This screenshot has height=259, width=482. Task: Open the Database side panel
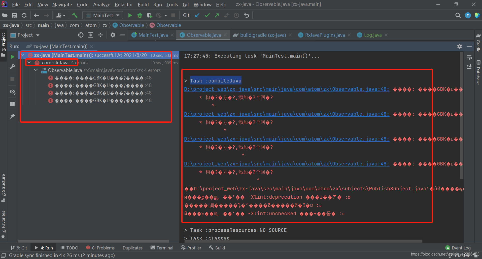(478, 72)
